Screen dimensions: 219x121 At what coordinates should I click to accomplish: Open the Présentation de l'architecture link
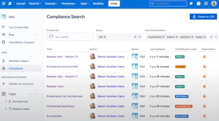pyautogui.click(x=65, y=96)
